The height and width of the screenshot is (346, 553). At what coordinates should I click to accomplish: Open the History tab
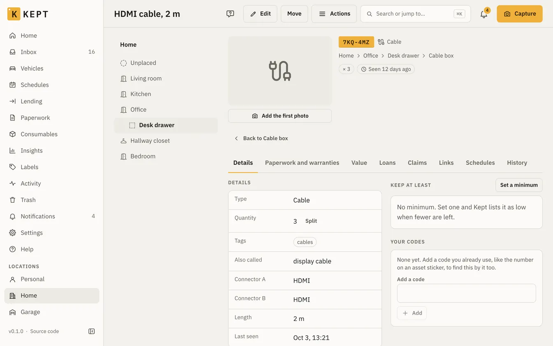coord(517,163)
